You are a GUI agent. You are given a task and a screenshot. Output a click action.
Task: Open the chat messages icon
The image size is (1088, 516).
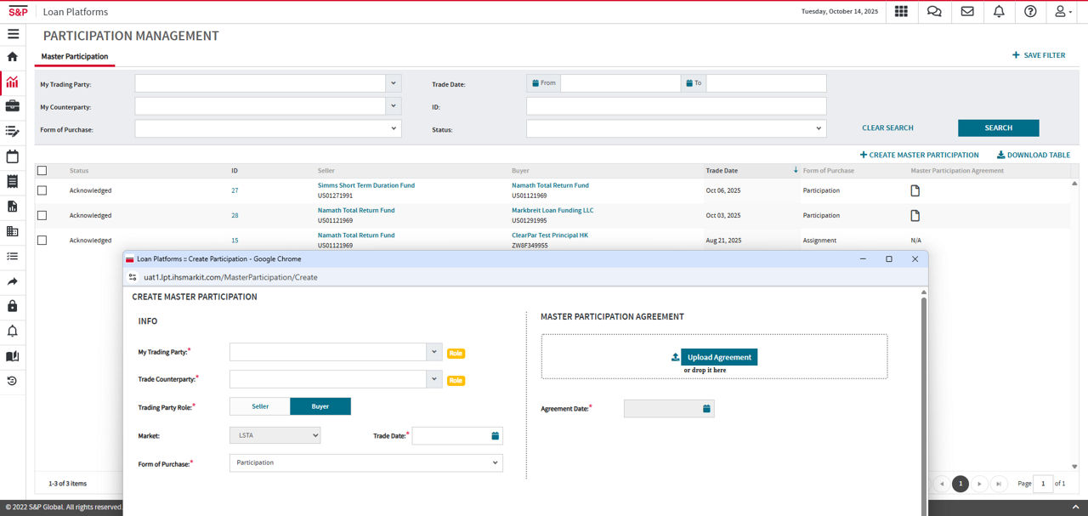(934, 12)
